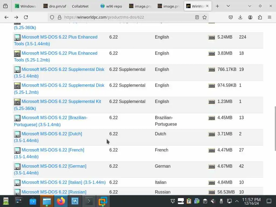
Task: Open the Firefox hamburger menu
Action: [x=270, y=17]
